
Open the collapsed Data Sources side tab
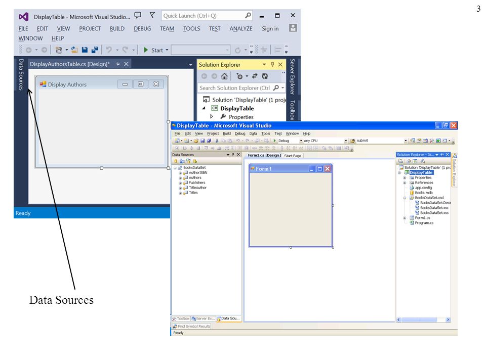[21, 74]
